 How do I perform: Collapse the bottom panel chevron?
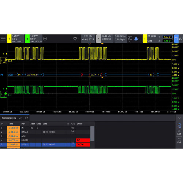179,118
